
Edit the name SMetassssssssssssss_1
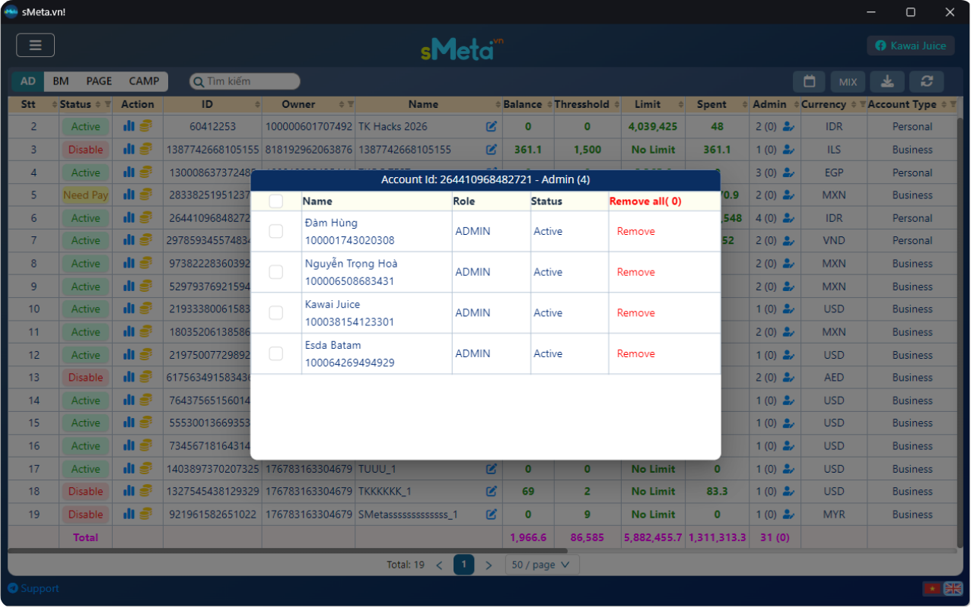(x=492, y=515)
